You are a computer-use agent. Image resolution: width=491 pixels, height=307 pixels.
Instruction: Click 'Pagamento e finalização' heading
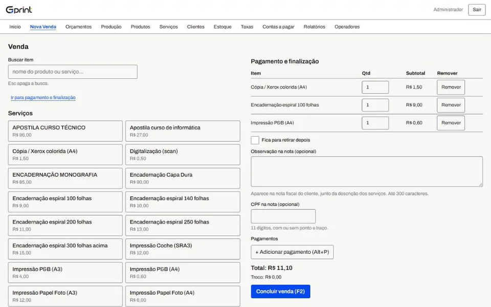285,61
